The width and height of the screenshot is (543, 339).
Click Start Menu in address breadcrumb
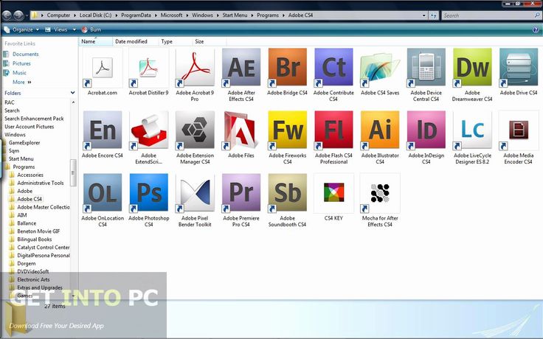click(235, 15)
